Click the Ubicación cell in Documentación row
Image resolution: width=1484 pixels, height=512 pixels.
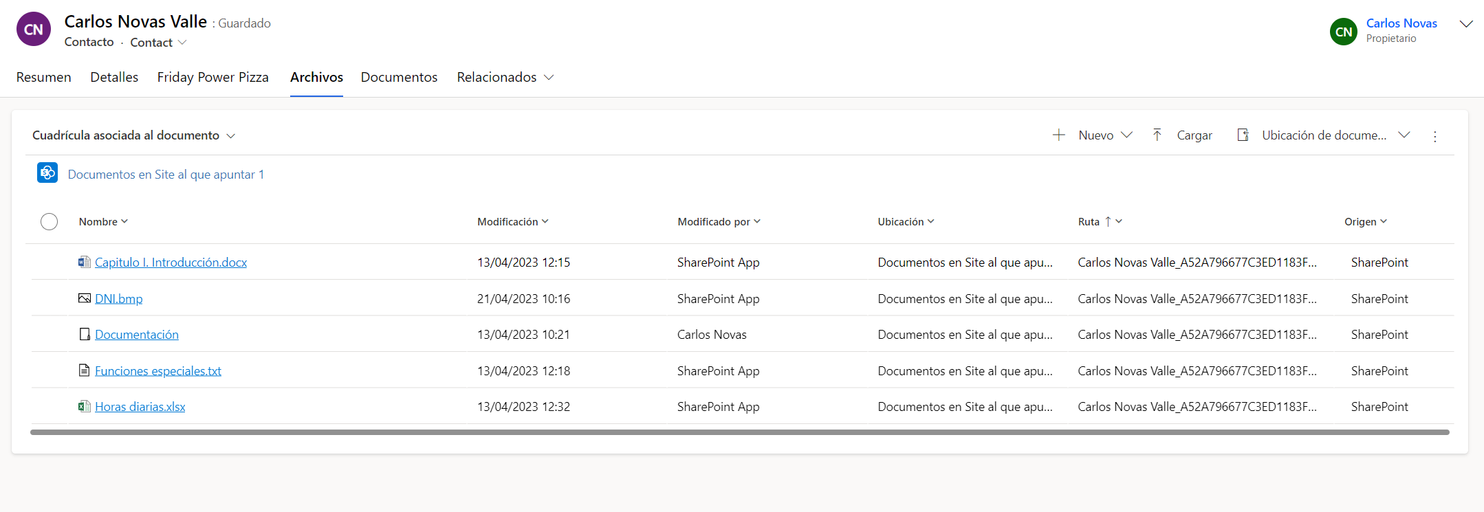pos(965,334)
